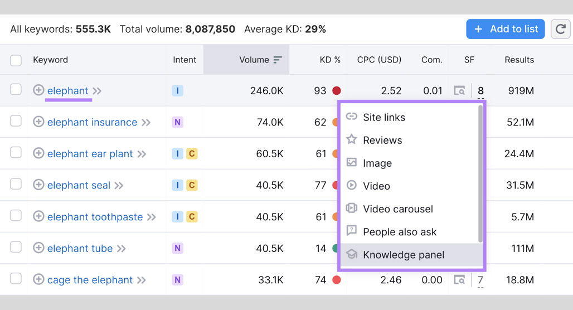Image resolution: width=573 pixels, height=310 pixels.
Task: Click the plus icon beside elephant keyword
Action: point(38,90)
